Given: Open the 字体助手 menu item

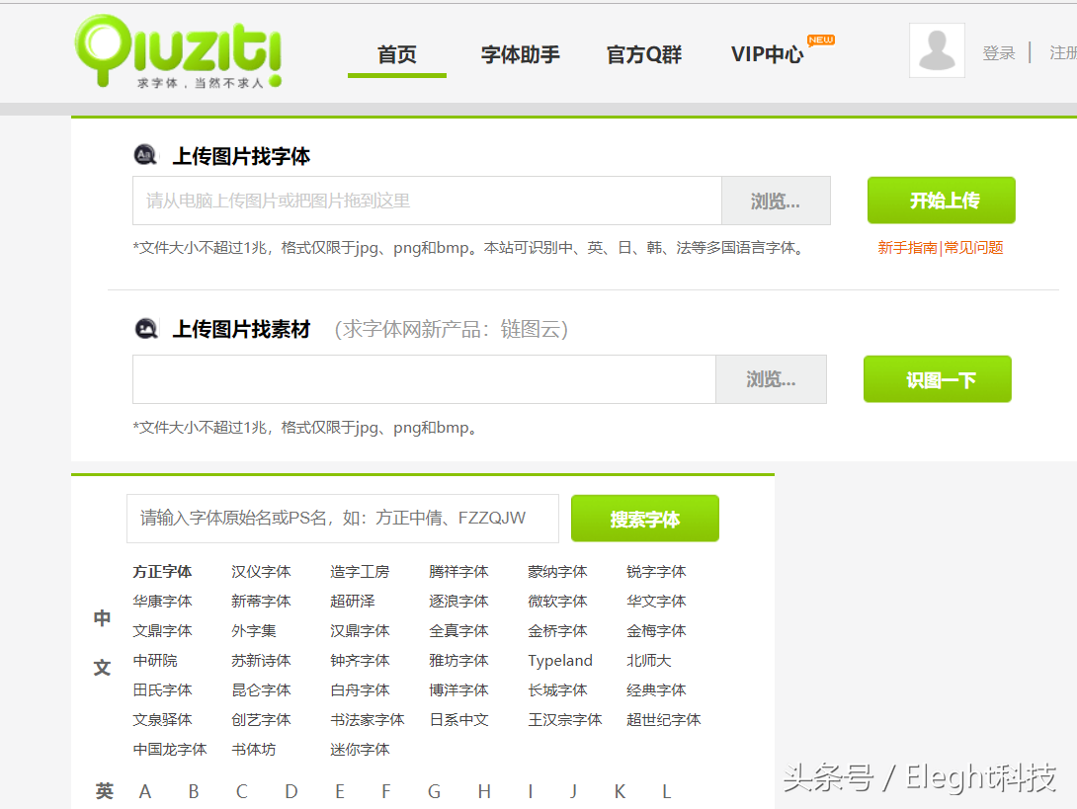Looking at the screenshot, I should [520, 54].
